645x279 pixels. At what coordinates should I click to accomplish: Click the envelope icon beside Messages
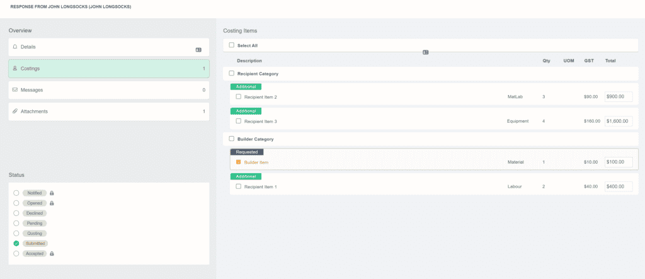click(x=15, y=90)
